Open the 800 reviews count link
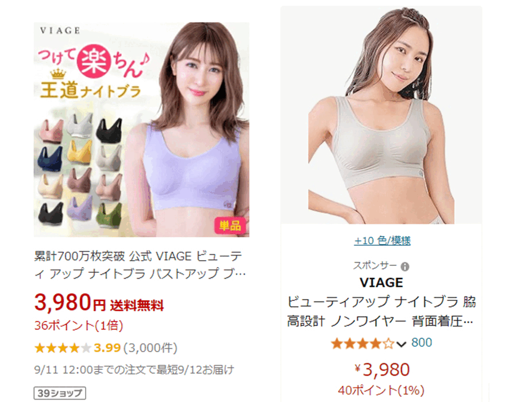The height and width of the screenshot is (402, 517). pyautogui.click(x=422, y=343)
